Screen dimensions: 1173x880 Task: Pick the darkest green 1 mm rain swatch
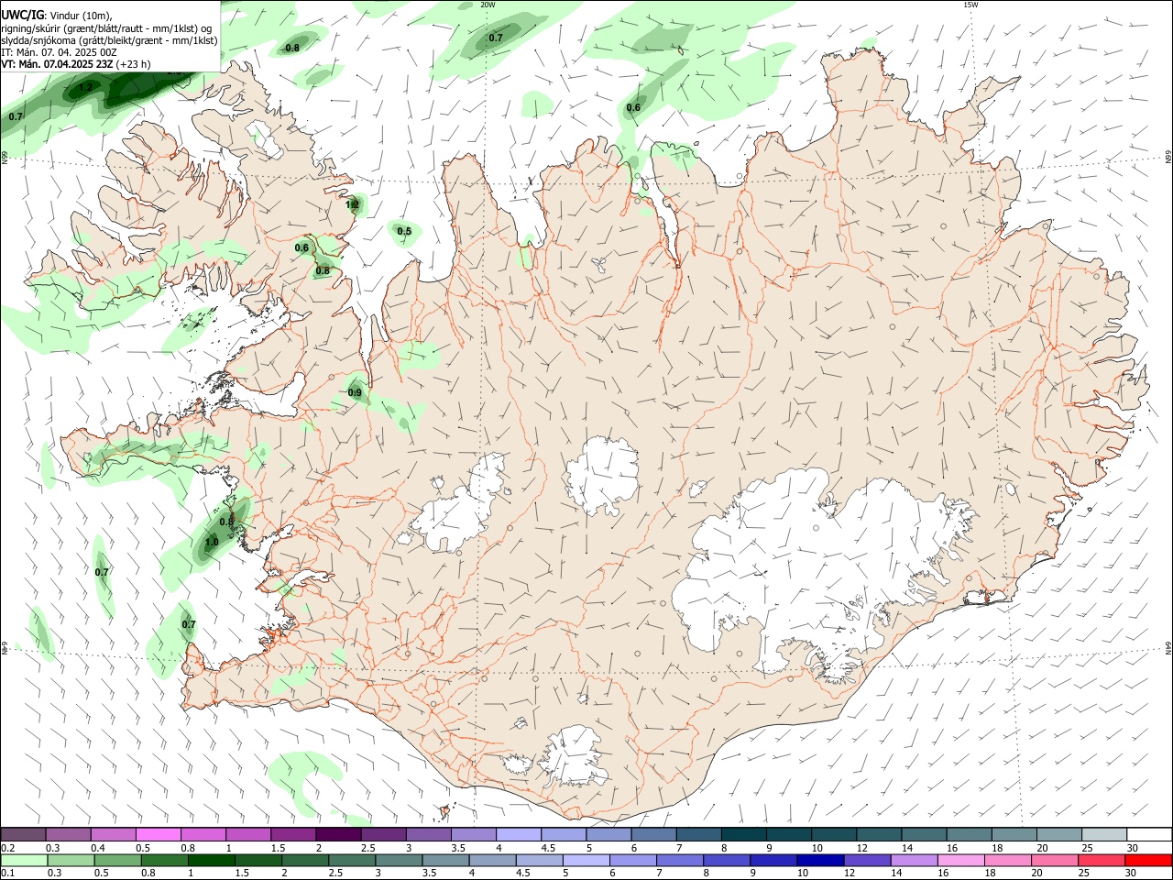click(x=211, y=860)
